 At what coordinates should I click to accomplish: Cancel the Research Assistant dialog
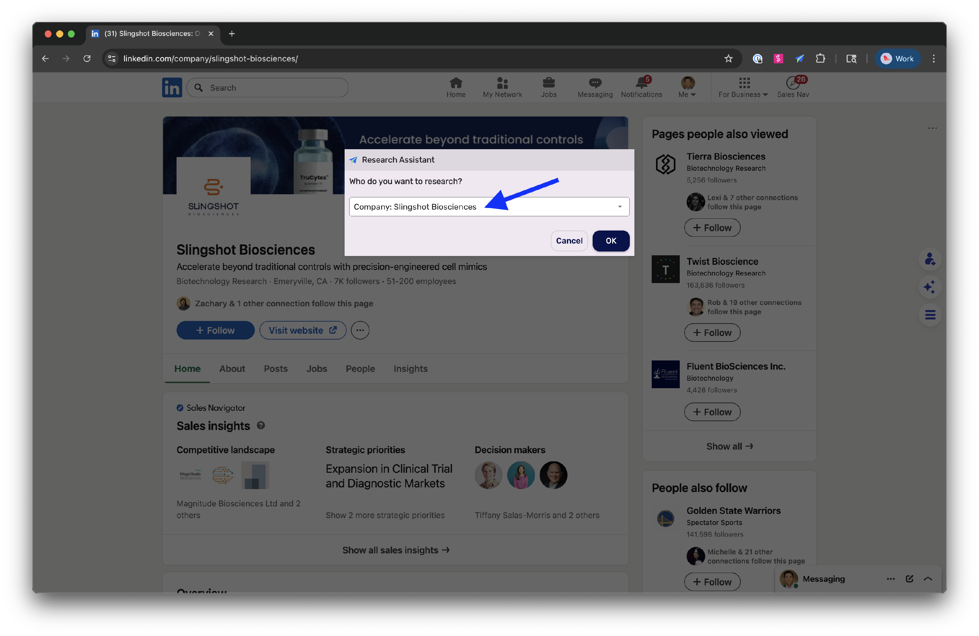[569, 240]
